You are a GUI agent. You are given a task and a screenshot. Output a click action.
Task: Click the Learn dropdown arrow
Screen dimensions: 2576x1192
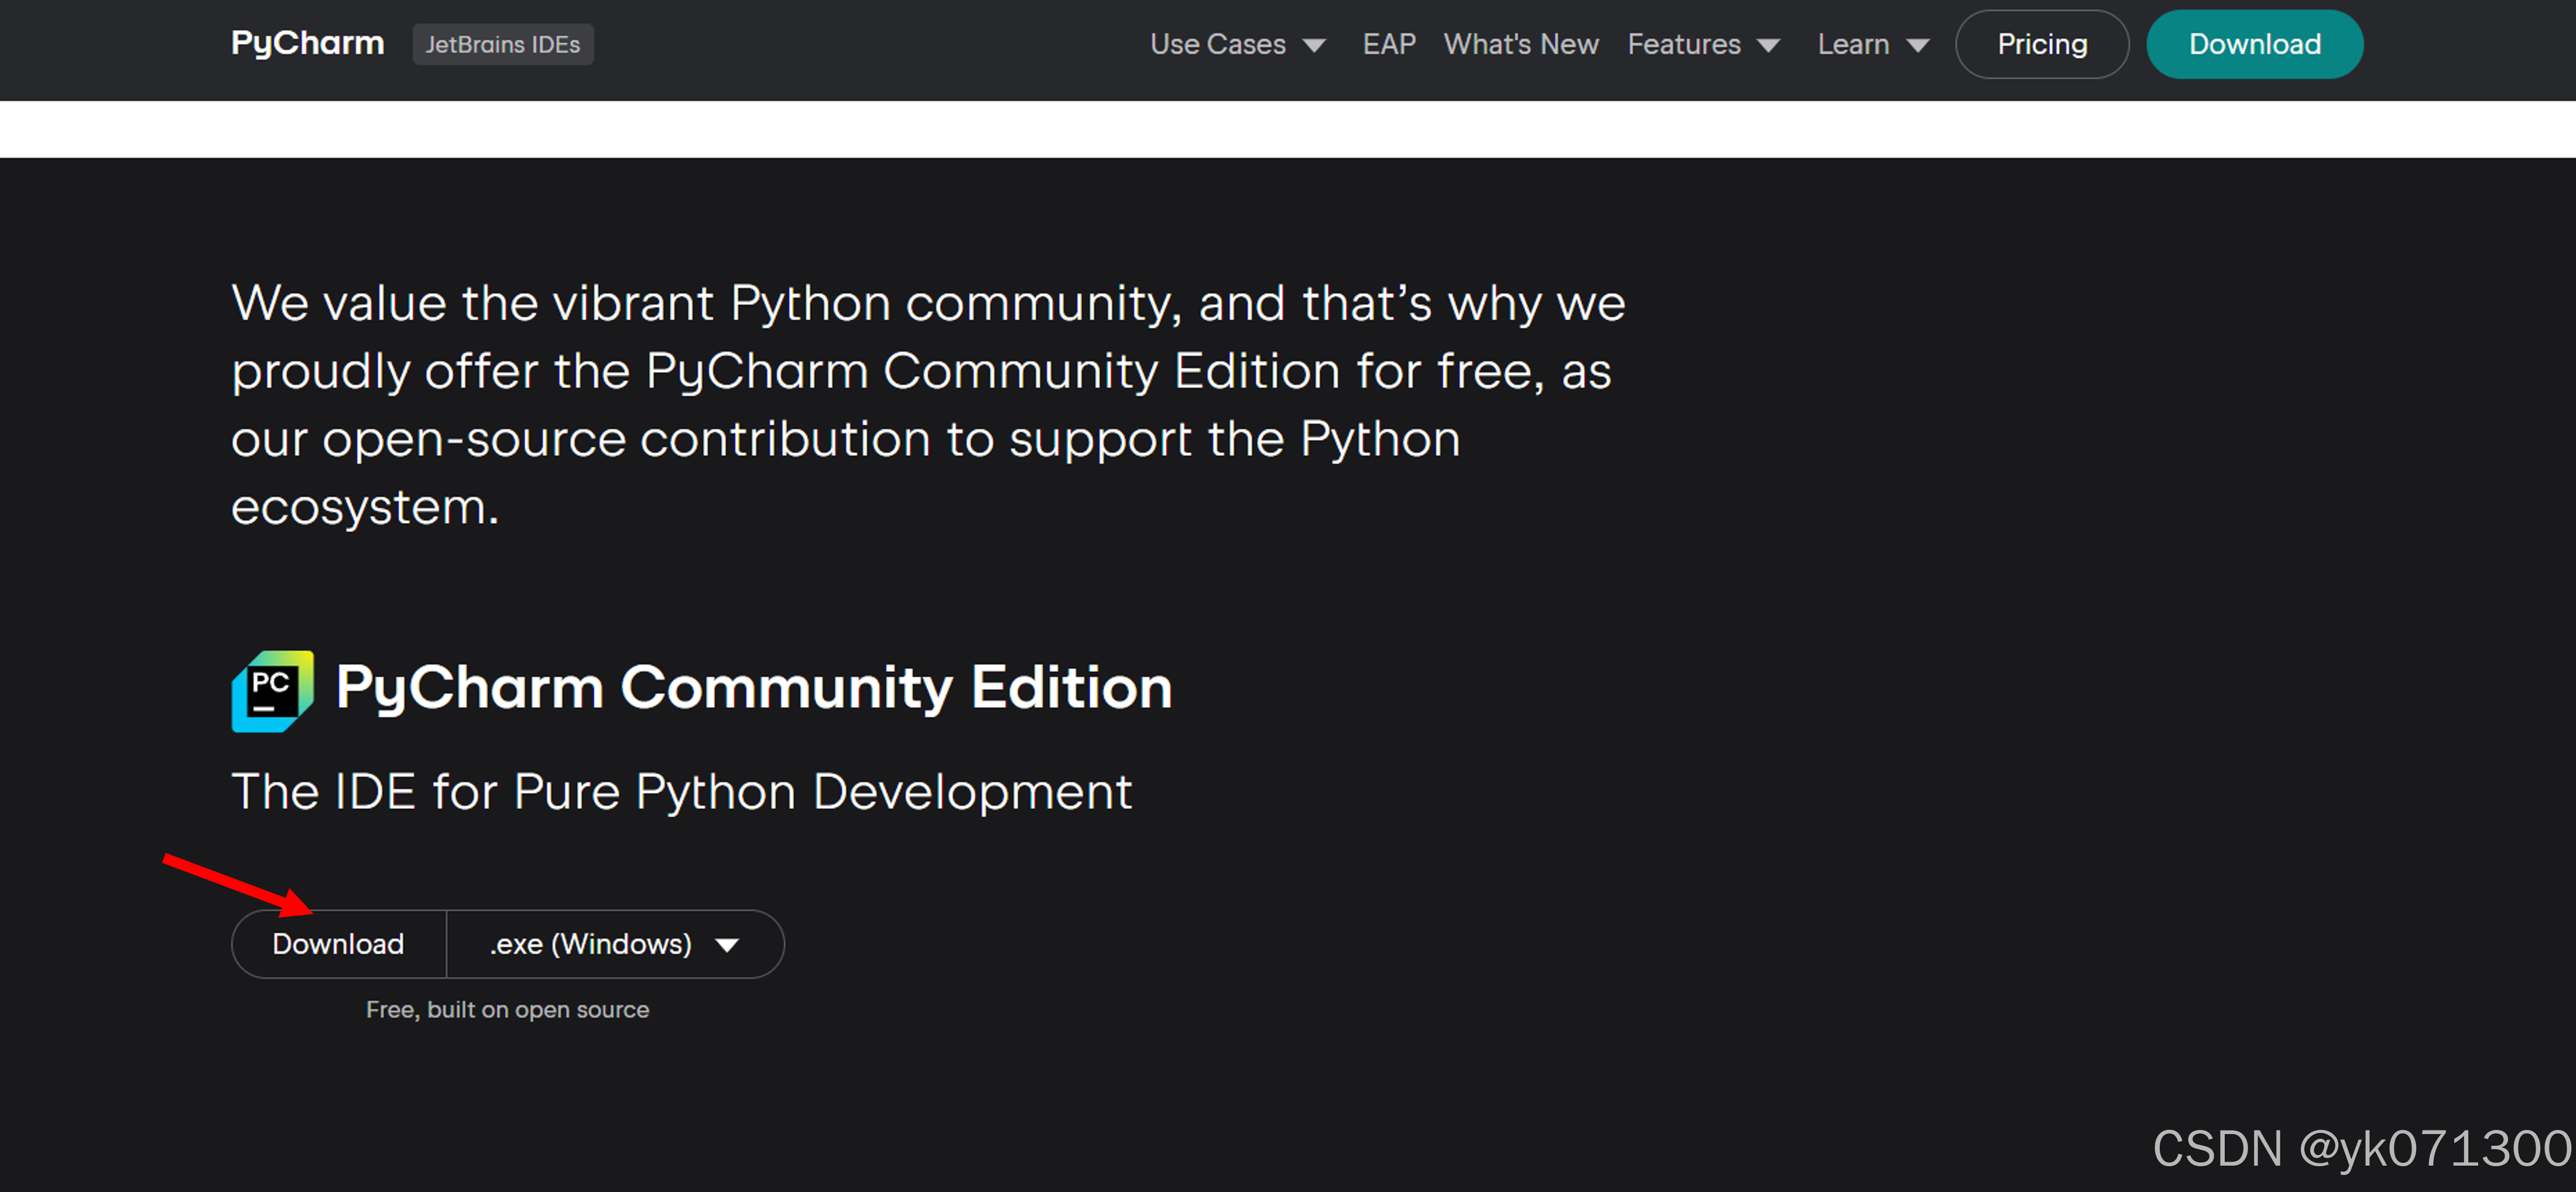tap(1917, 46)
